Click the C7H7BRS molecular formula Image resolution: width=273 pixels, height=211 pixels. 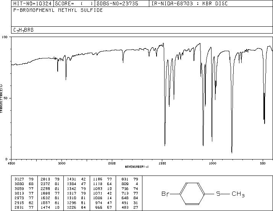click(x=23, y=30)
